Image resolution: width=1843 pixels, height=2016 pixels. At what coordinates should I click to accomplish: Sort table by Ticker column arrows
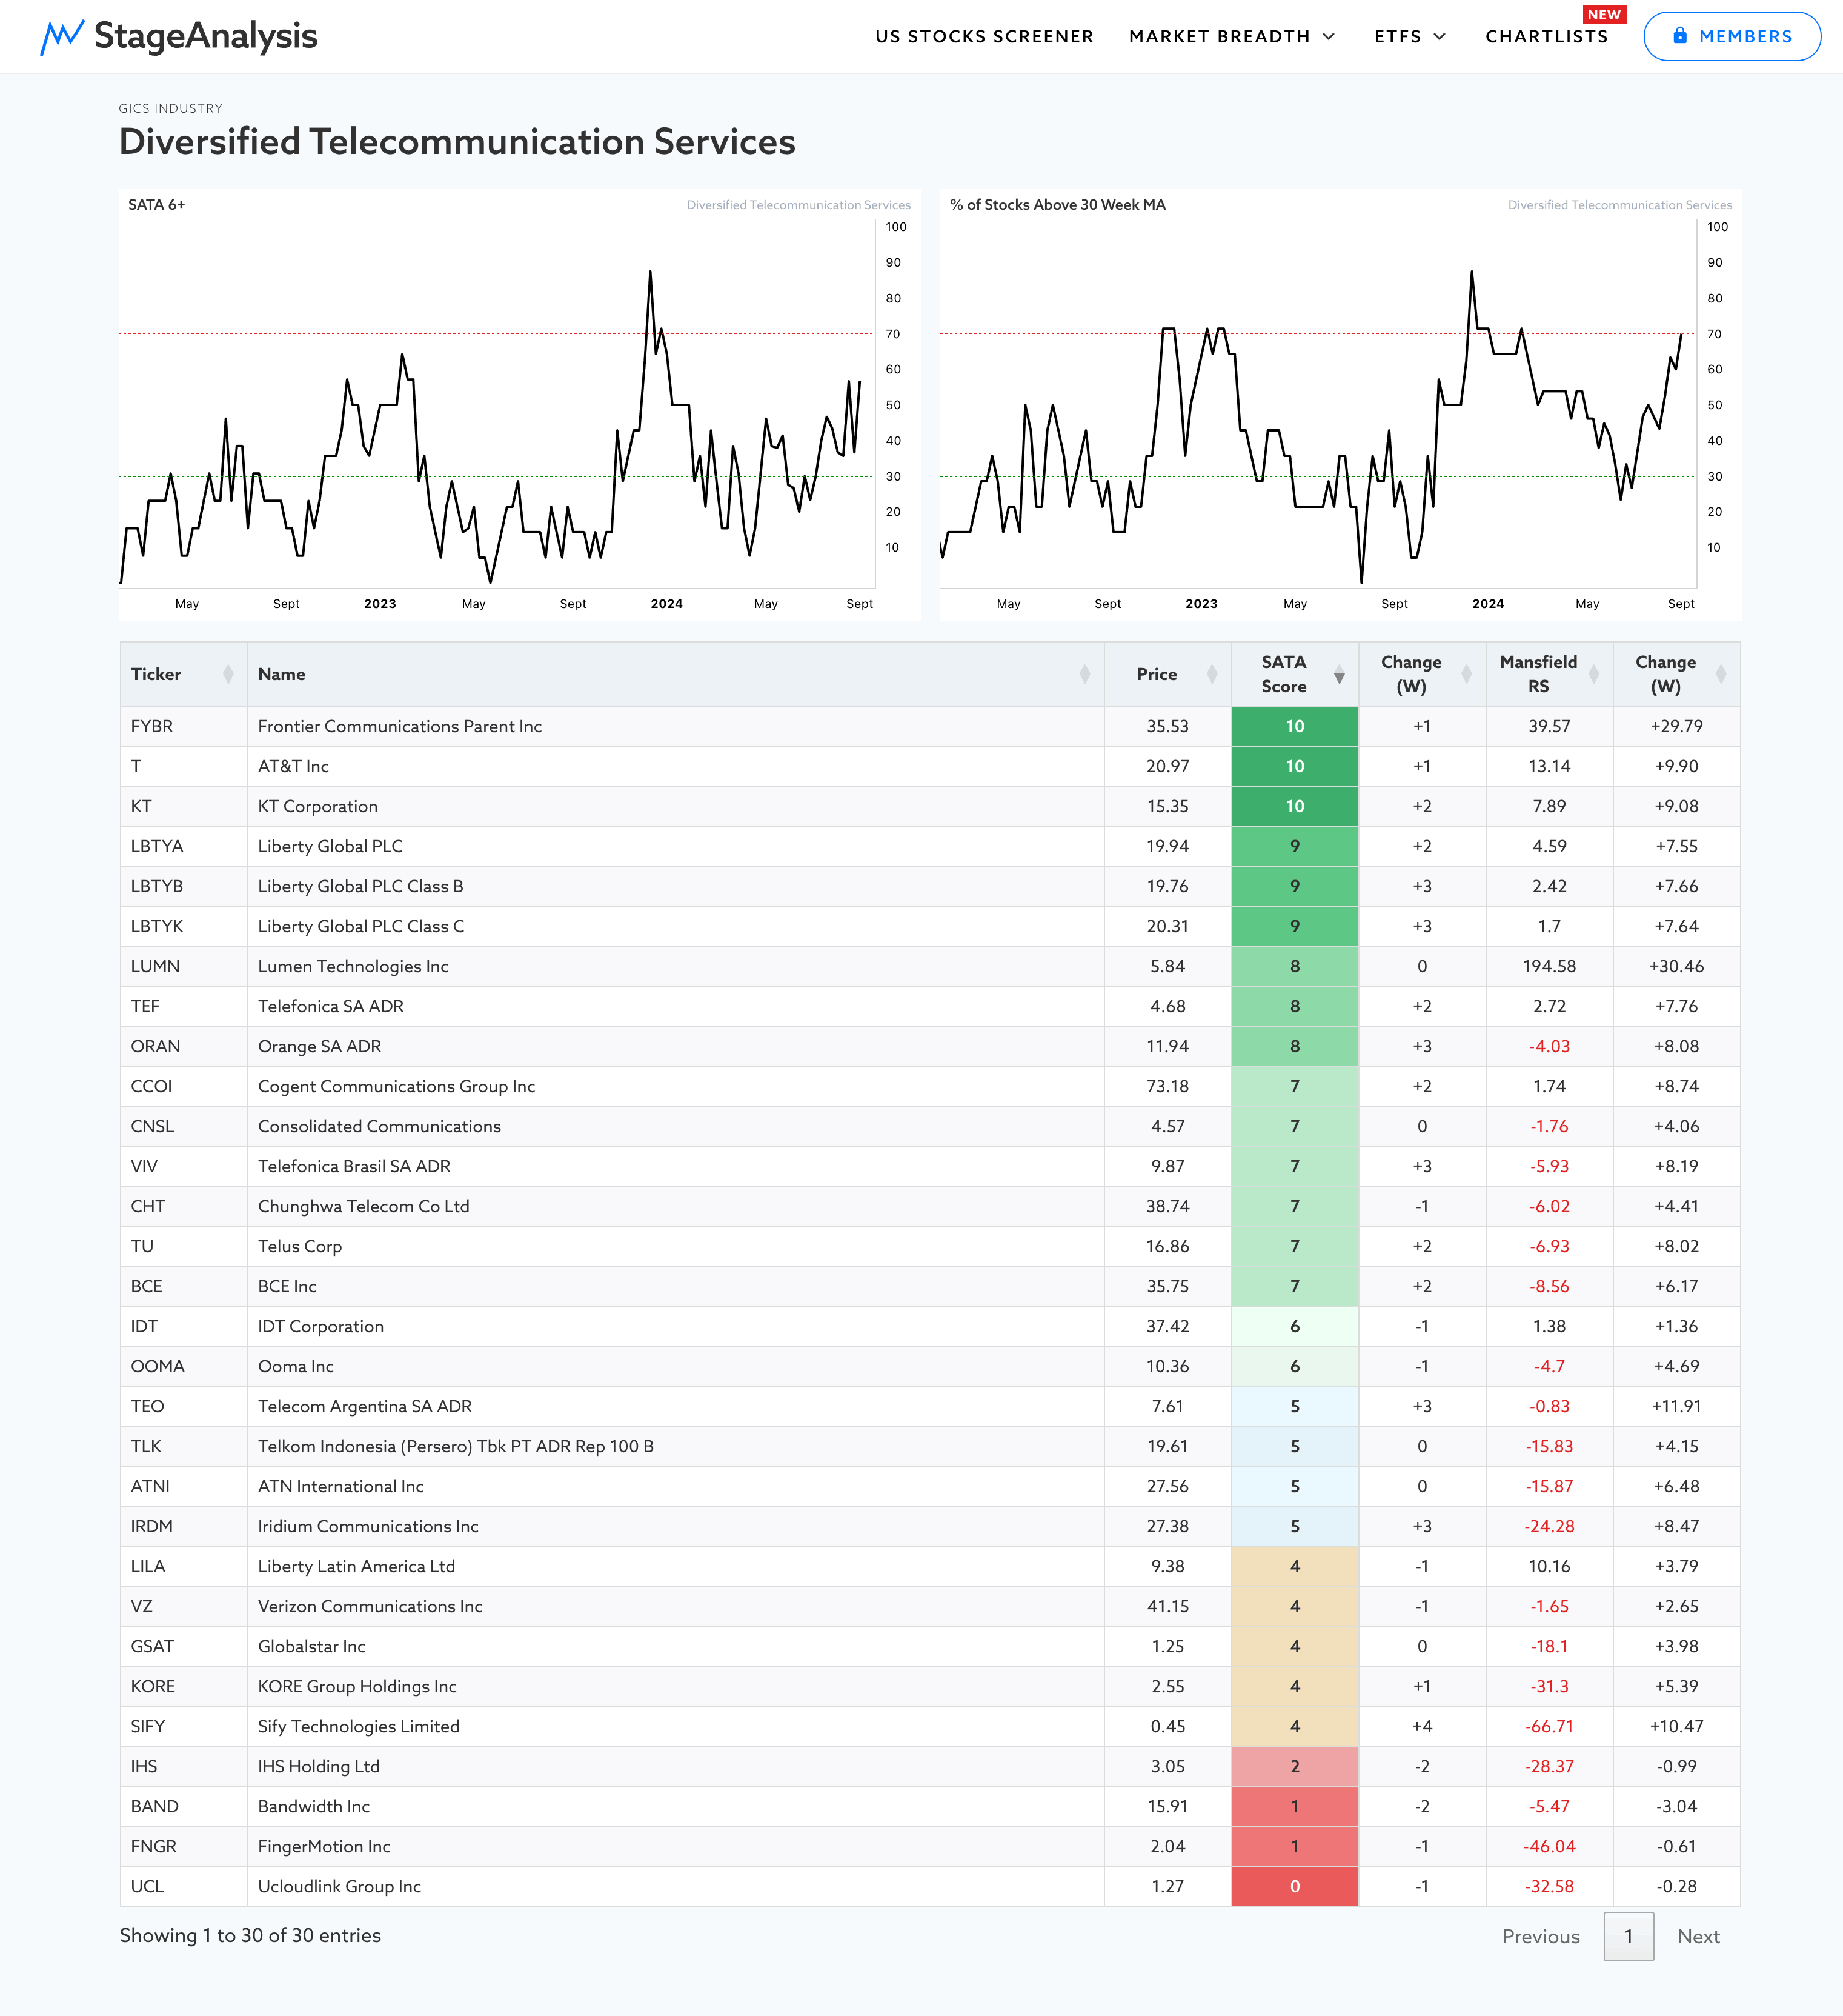228,674
